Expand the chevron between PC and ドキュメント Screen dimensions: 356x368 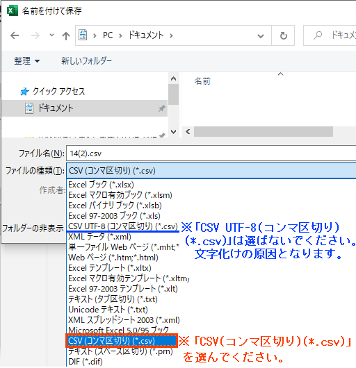pyautogui.click(x=120, y=35)
